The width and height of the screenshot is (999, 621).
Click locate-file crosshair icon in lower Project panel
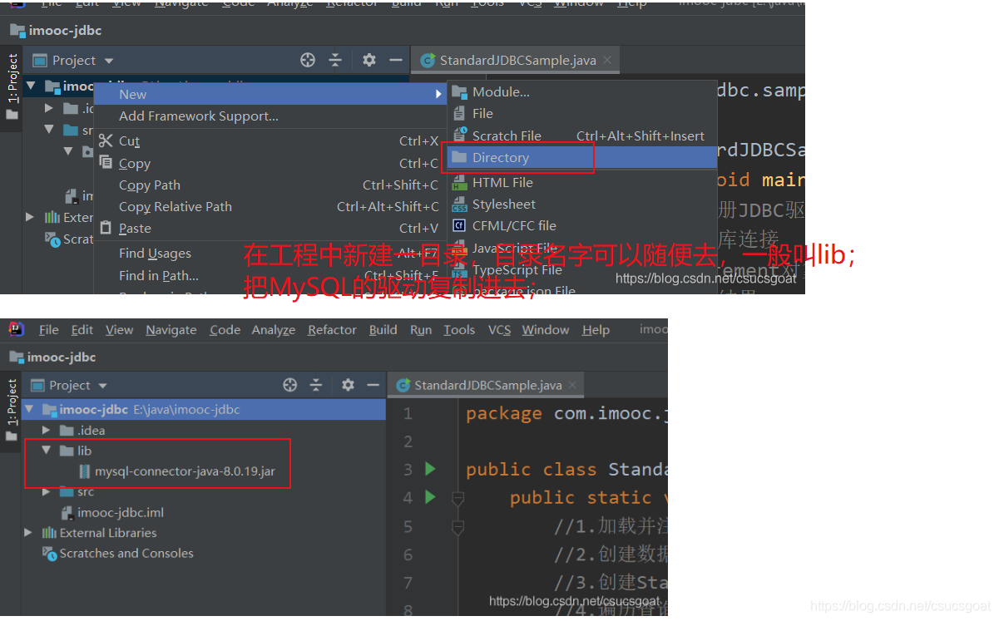[x=289, y=385]
